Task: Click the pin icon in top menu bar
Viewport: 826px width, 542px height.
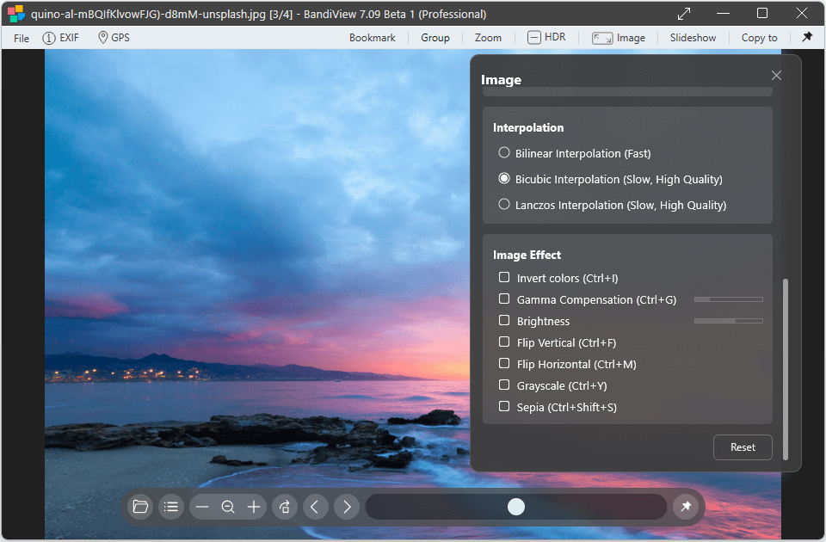Action: pyautogui.click(x=806, y=37)
